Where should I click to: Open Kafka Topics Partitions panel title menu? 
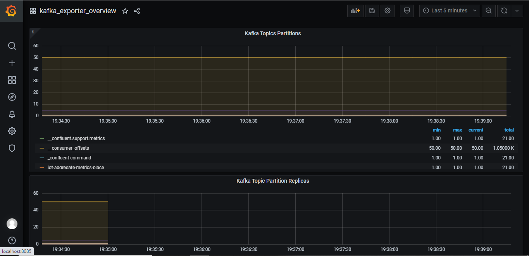pos(273,34)
